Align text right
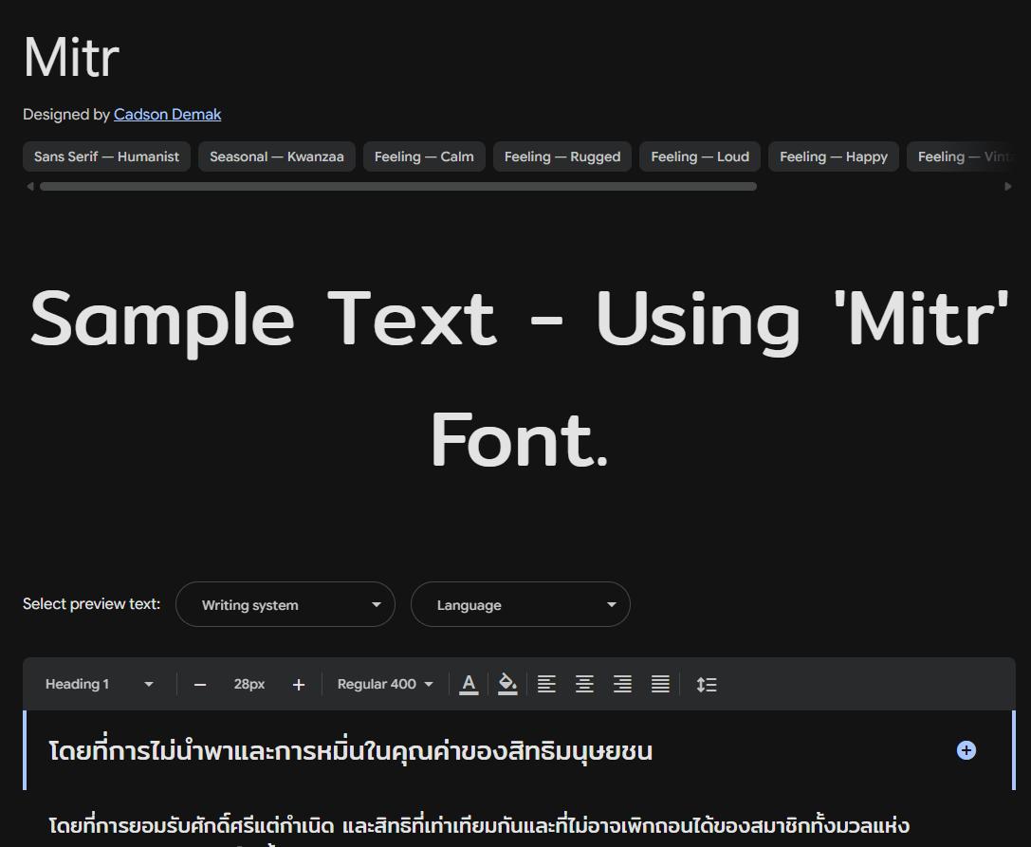Image resolution: width=1031 pixels, height=847 pixels. 622,685
